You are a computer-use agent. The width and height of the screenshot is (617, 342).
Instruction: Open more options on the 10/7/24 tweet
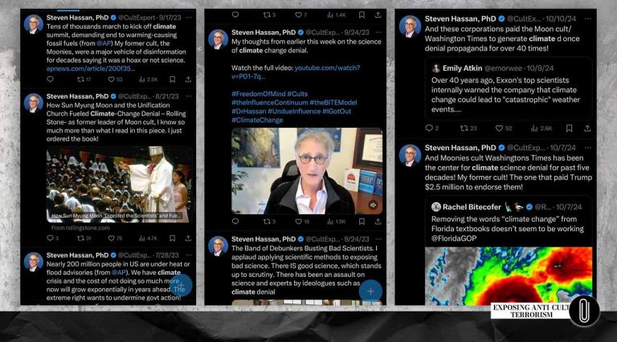[x=589, y=148]
